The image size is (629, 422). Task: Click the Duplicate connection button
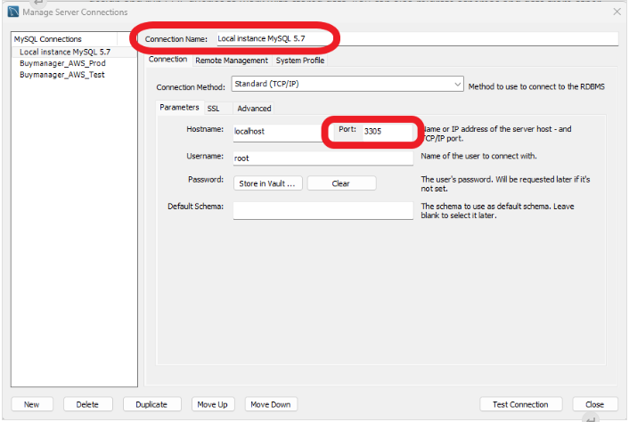151,404
